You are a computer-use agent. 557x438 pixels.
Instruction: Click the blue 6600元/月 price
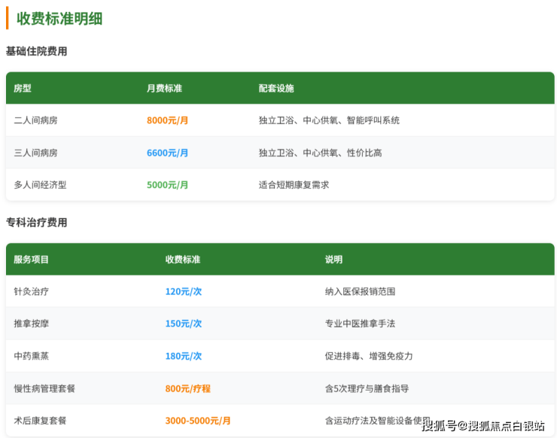167,153
